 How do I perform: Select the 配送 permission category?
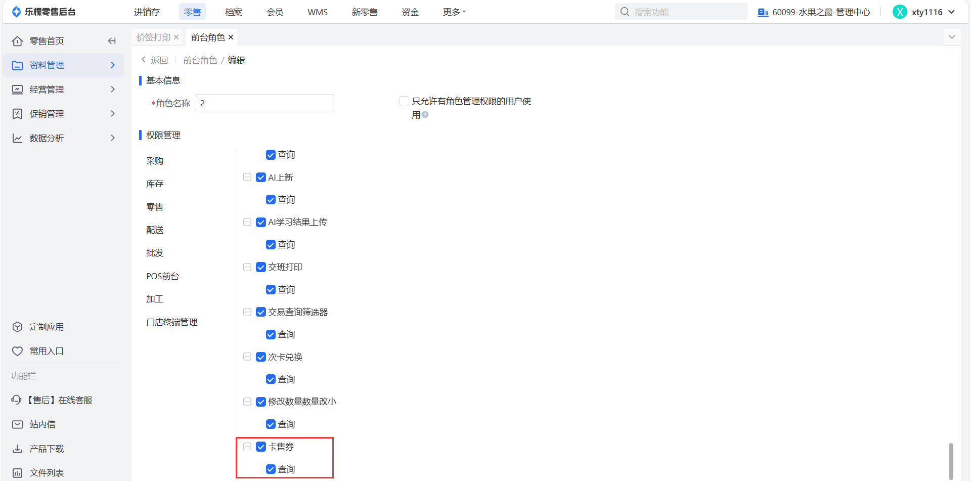(155, 230)
